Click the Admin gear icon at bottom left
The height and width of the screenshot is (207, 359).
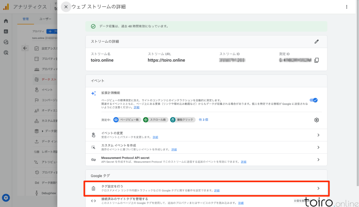[6, 197]
